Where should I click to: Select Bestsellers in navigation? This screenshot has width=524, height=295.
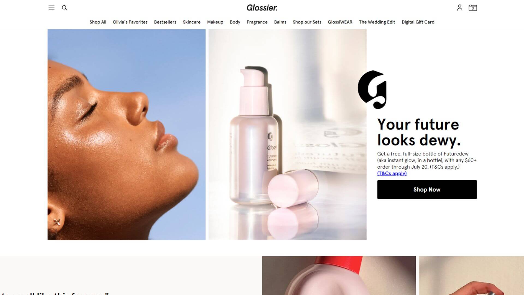tap(165, 22)
